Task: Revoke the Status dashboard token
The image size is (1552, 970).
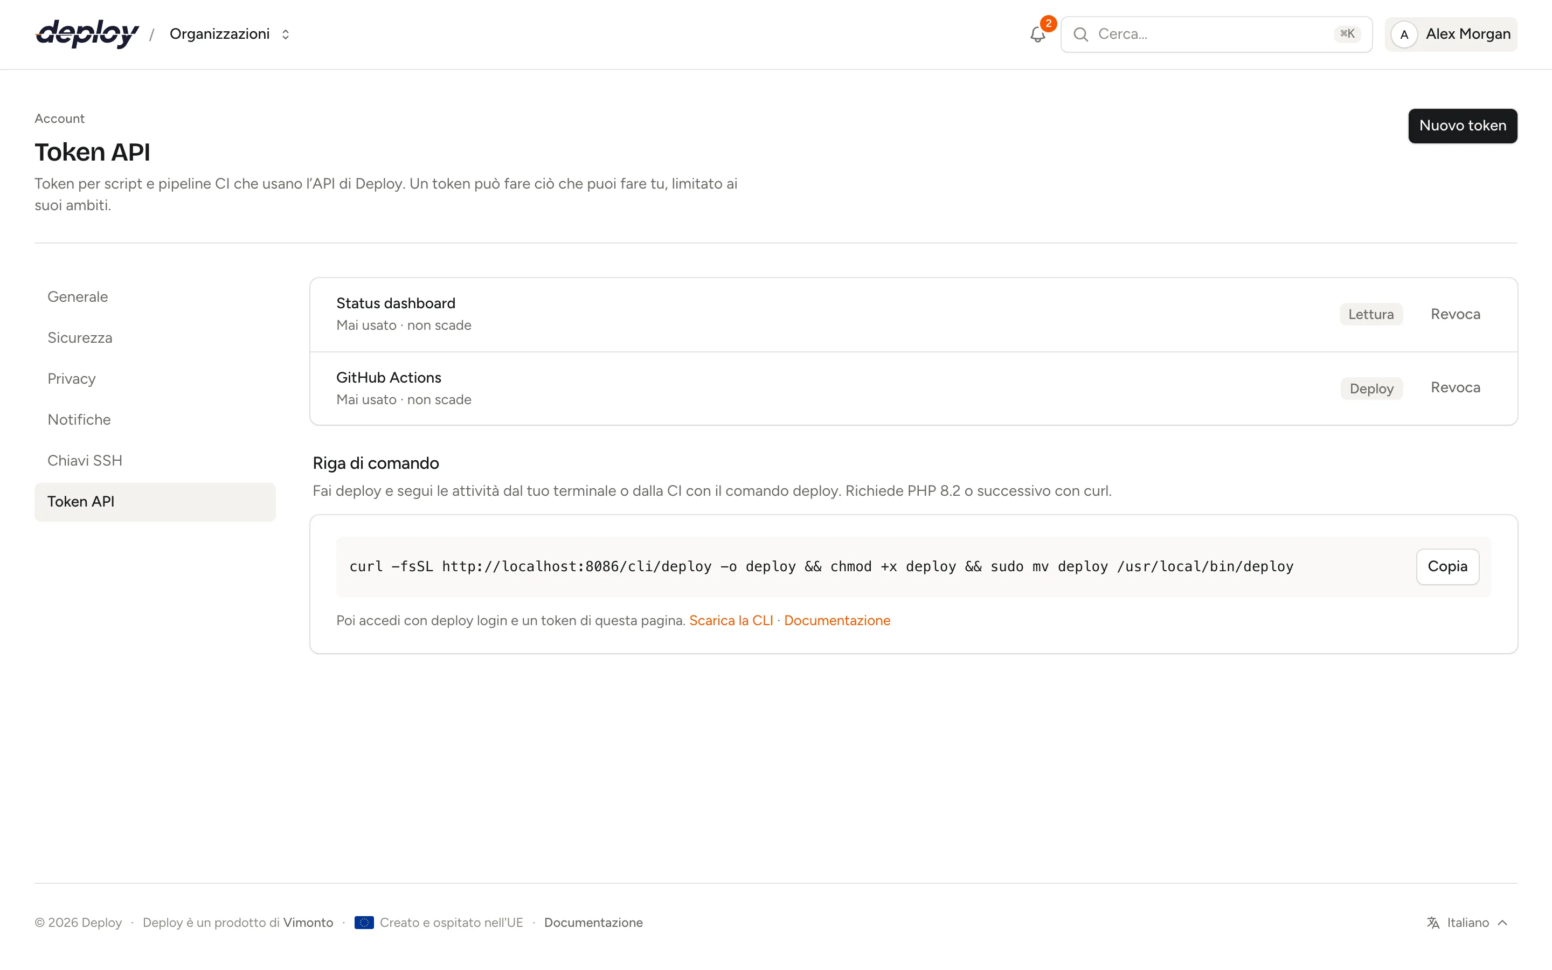Action: point(1455,314)
